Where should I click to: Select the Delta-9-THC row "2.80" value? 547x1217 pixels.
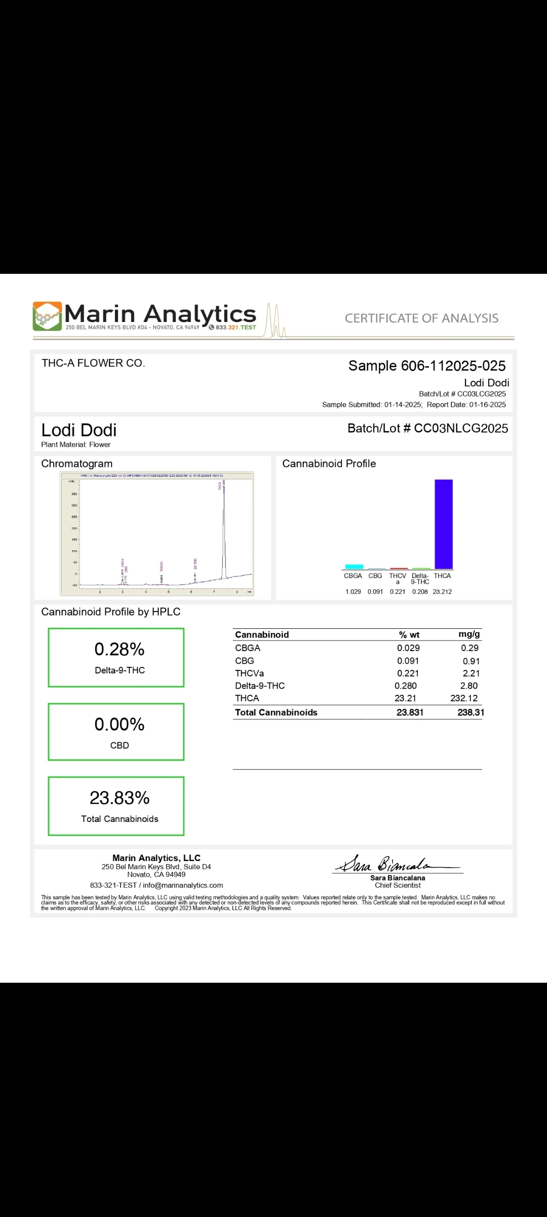(469, 686)
